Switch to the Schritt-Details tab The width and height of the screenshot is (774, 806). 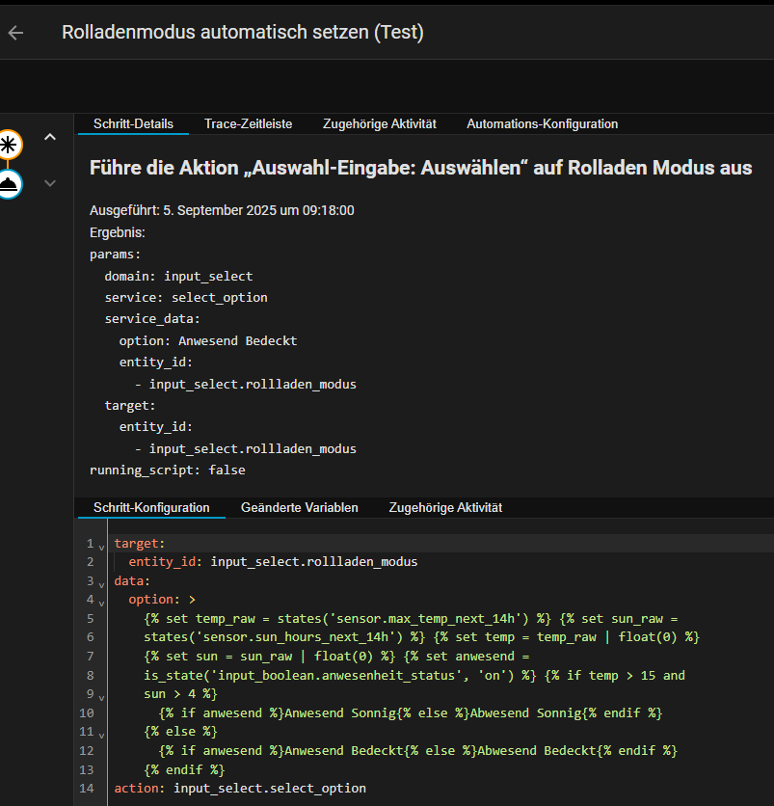point(133,123)
